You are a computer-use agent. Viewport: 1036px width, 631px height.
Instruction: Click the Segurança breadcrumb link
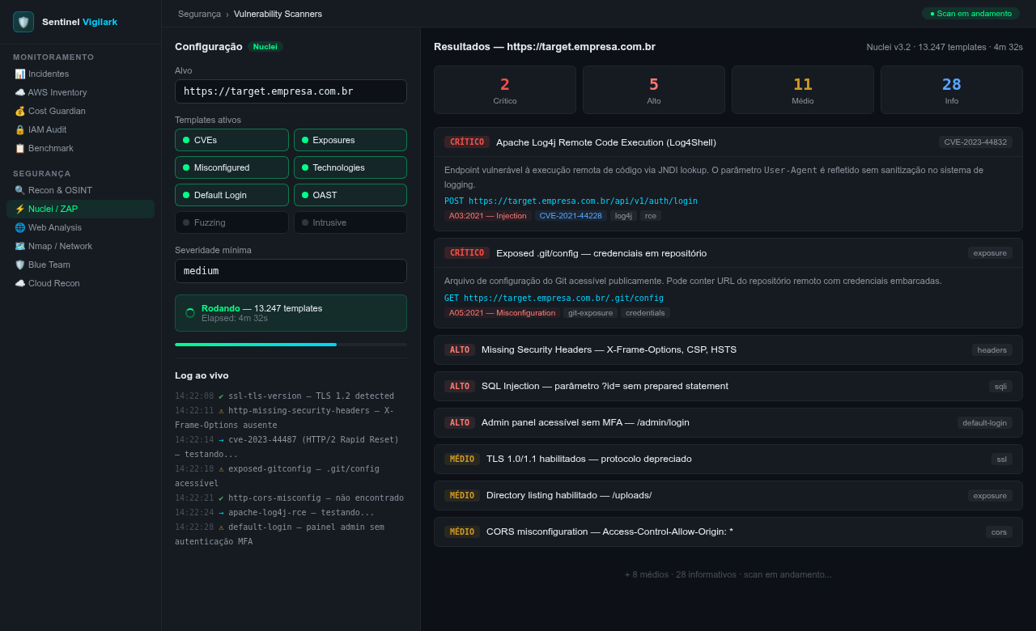coord(199,14)
